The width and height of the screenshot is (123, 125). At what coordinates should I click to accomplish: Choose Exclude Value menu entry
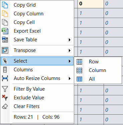(37, 98)
